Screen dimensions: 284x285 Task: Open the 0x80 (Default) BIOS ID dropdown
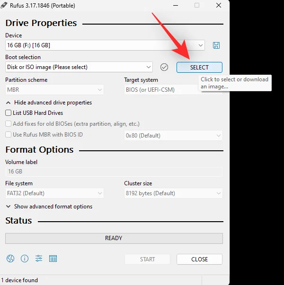click(x=173, y=136)
